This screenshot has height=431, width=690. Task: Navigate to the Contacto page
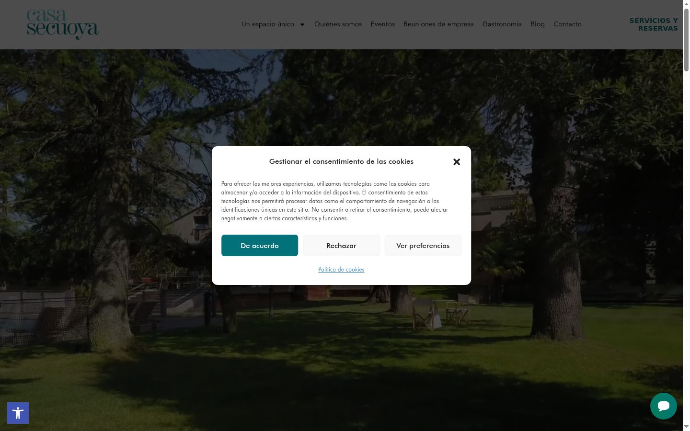[567, 24]
